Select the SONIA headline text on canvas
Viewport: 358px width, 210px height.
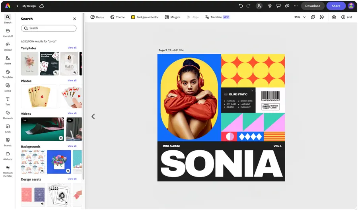222,163
